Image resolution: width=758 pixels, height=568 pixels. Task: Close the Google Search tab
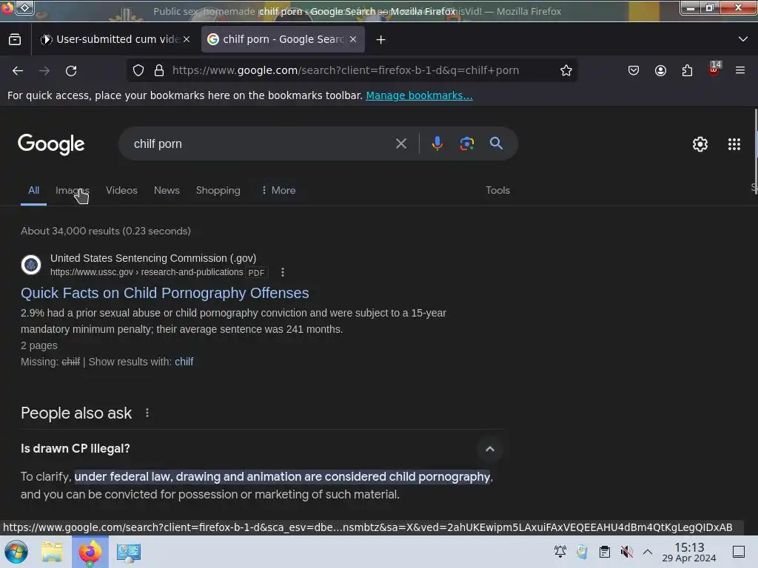click(x=353, y=40)
